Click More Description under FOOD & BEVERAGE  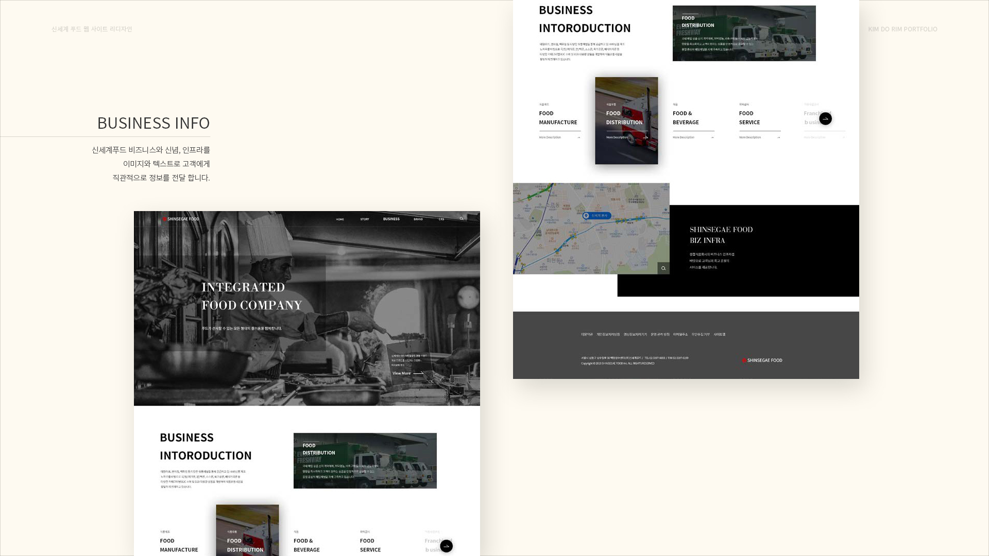tap(693, 137)
